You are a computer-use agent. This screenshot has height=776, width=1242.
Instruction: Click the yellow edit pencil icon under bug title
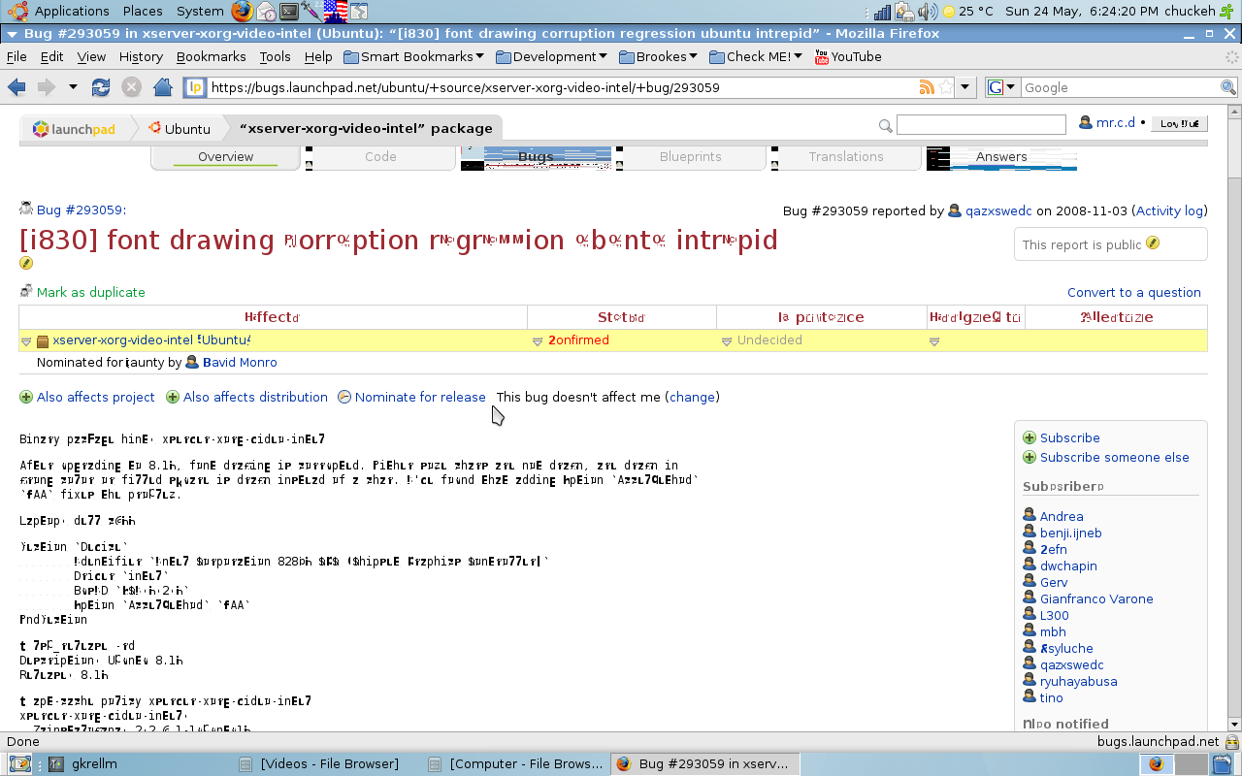[x=26, y=263]
